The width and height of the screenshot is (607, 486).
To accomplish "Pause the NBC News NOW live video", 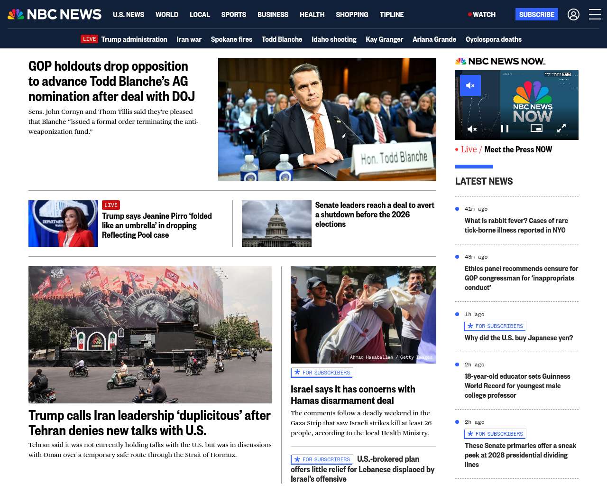I will point(505,129).
